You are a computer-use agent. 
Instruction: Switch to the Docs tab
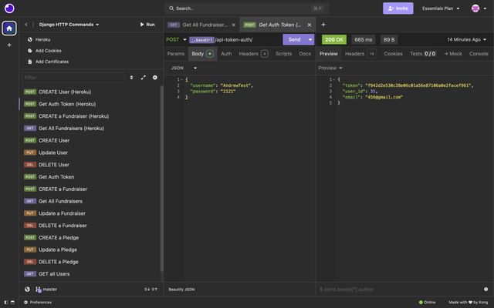tap(305, 54)
